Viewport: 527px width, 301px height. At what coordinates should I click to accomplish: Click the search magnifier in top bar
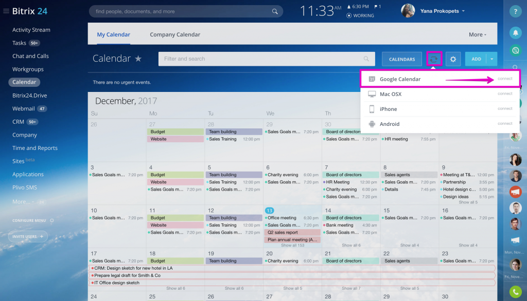[x=275, y=11]
